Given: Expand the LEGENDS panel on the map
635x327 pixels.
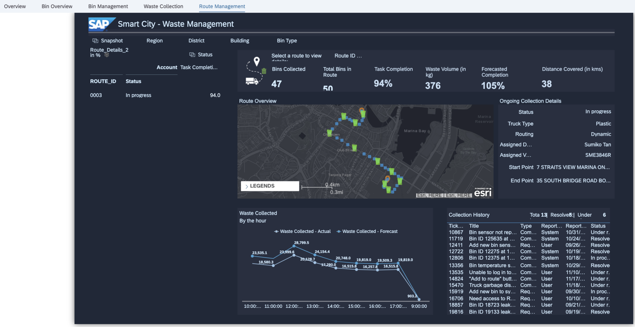Looking at the screenshot, I should pos(270,186).
